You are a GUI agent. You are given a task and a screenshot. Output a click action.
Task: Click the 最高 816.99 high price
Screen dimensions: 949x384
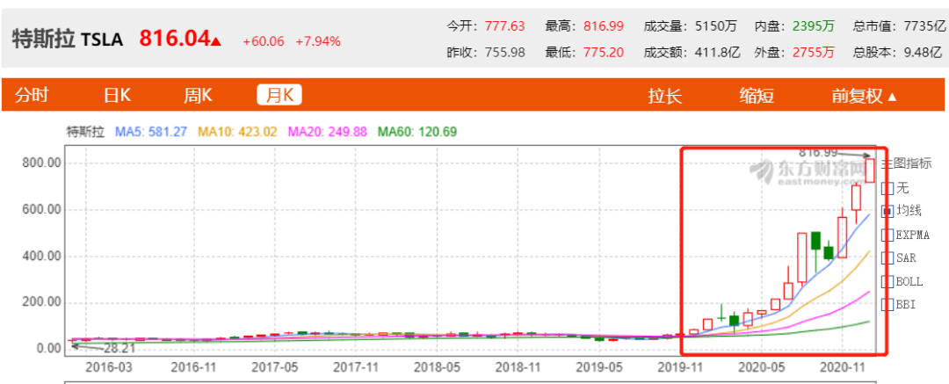click(x=584, y=26)
